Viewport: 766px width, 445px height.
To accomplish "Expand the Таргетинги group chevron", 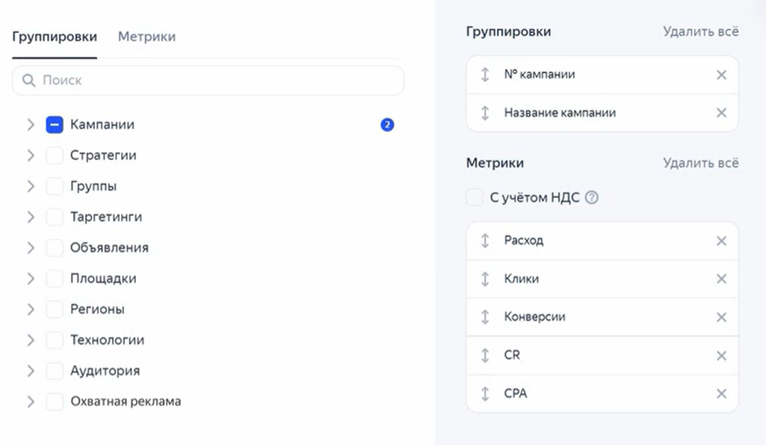I will pyautogui.click(x=31, y=217).
